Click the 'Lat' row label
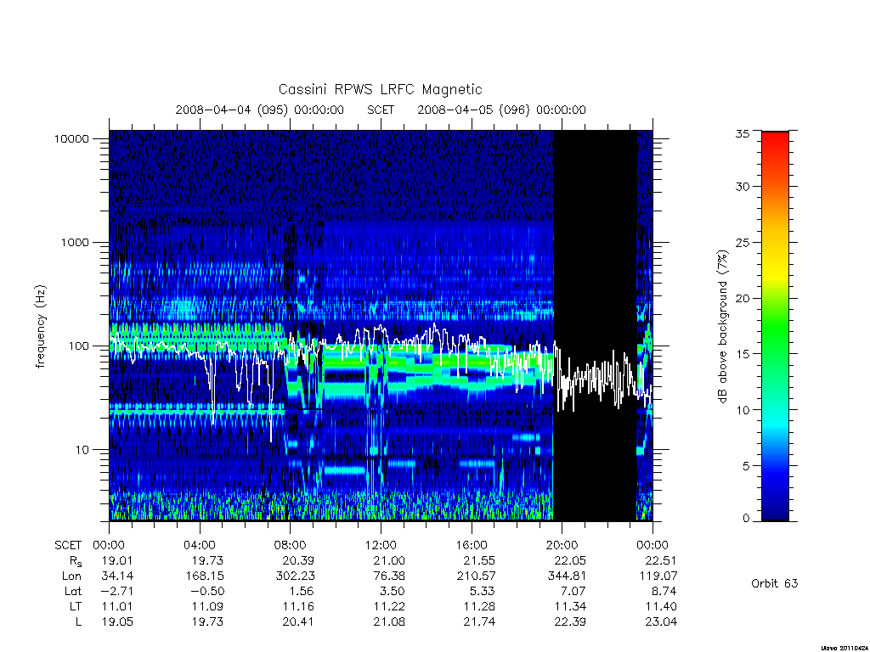The width and height of the screenshot is (870, 652). [73, 592]
